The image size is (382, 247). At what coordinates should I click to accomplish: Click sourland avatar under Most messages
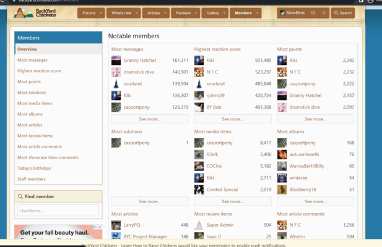(116, 83)
